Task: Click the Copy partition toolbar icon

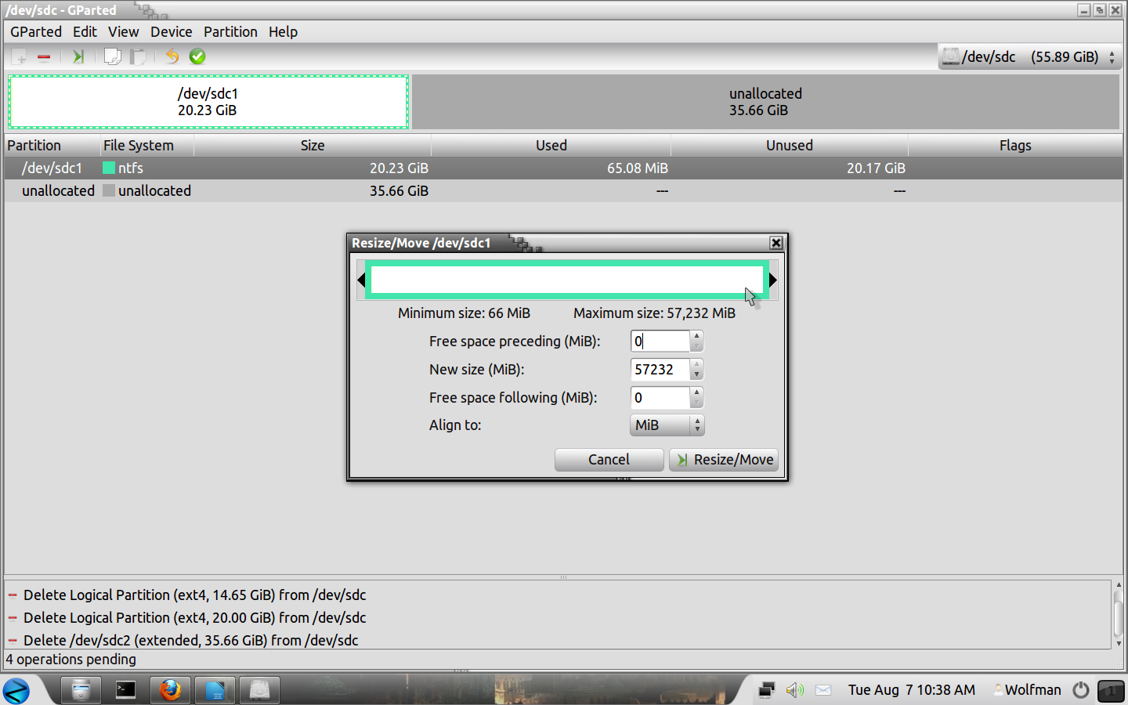Action: (x=113, y=56)
